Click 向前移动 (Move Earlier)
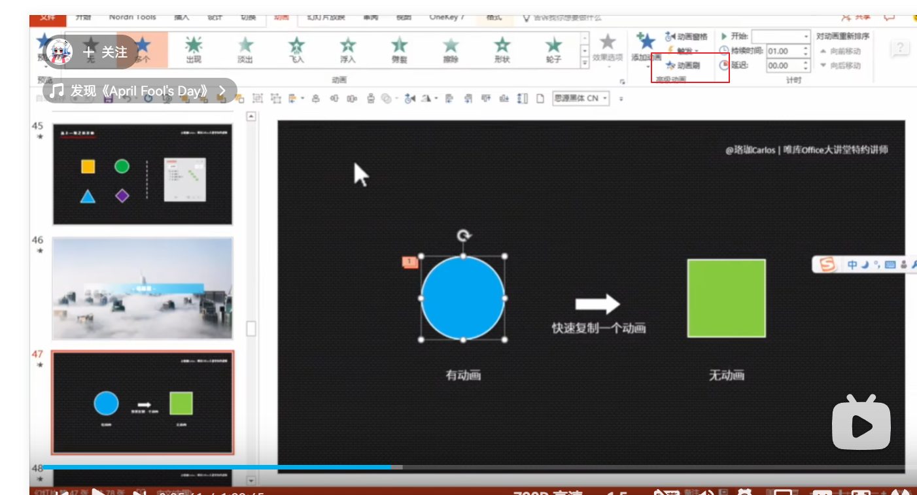Screen dimensions: 917x495 click(840, 51)
